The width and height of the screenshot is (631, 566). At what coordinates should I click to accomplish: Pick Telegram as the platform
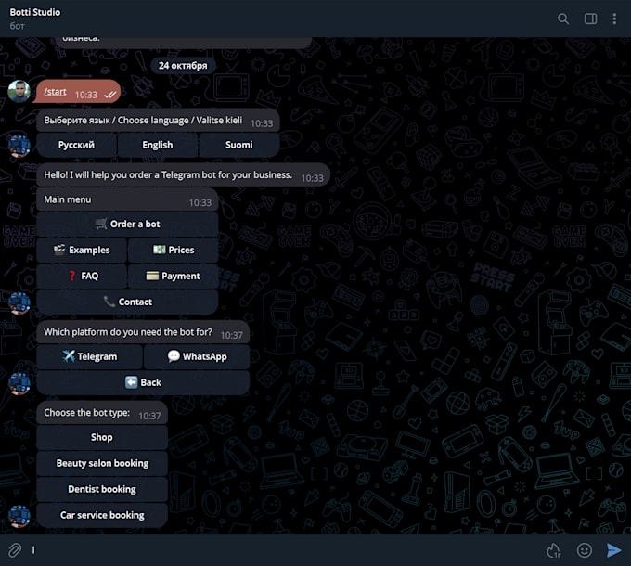pos(89,356)
